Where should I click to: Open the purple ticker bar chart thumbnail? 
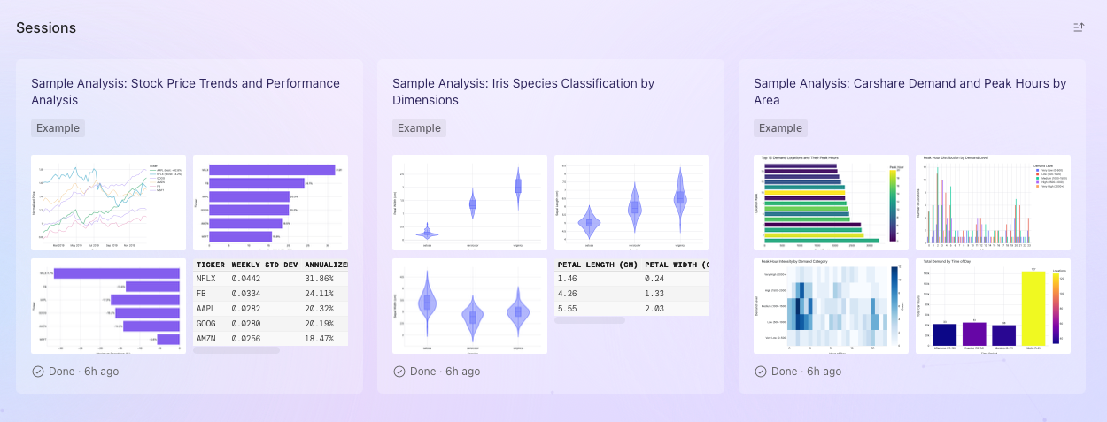(x=271, y=203)
